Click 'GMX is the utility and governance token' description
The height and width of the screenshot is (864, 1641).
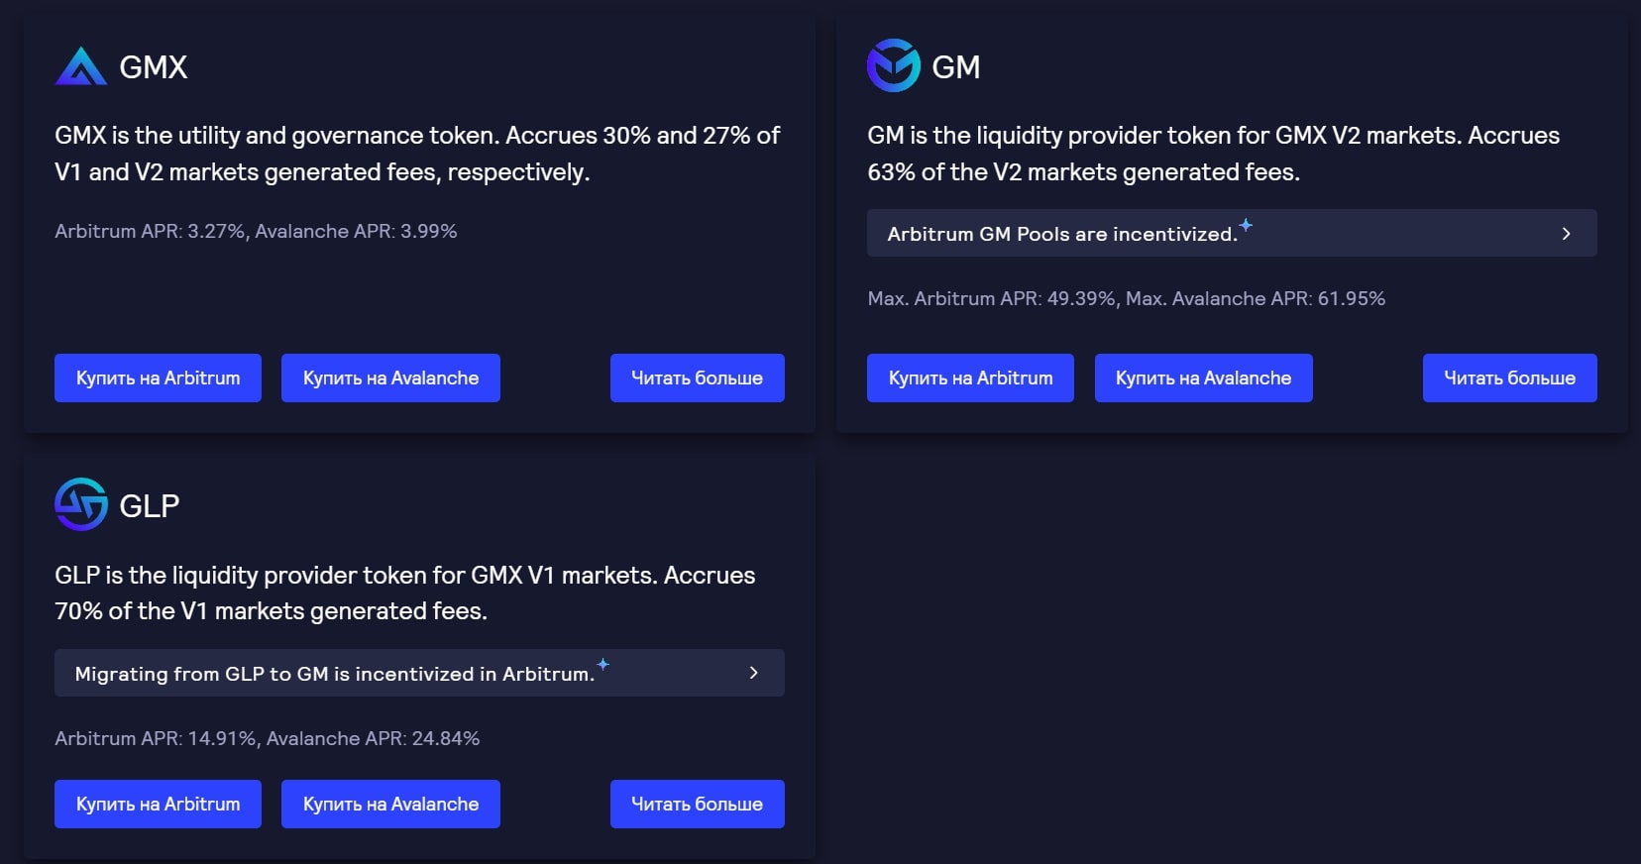pos(417,154)
